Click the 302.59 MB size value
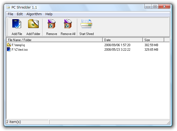This screenshot has width=177, height=131. [x=151, y=45]
